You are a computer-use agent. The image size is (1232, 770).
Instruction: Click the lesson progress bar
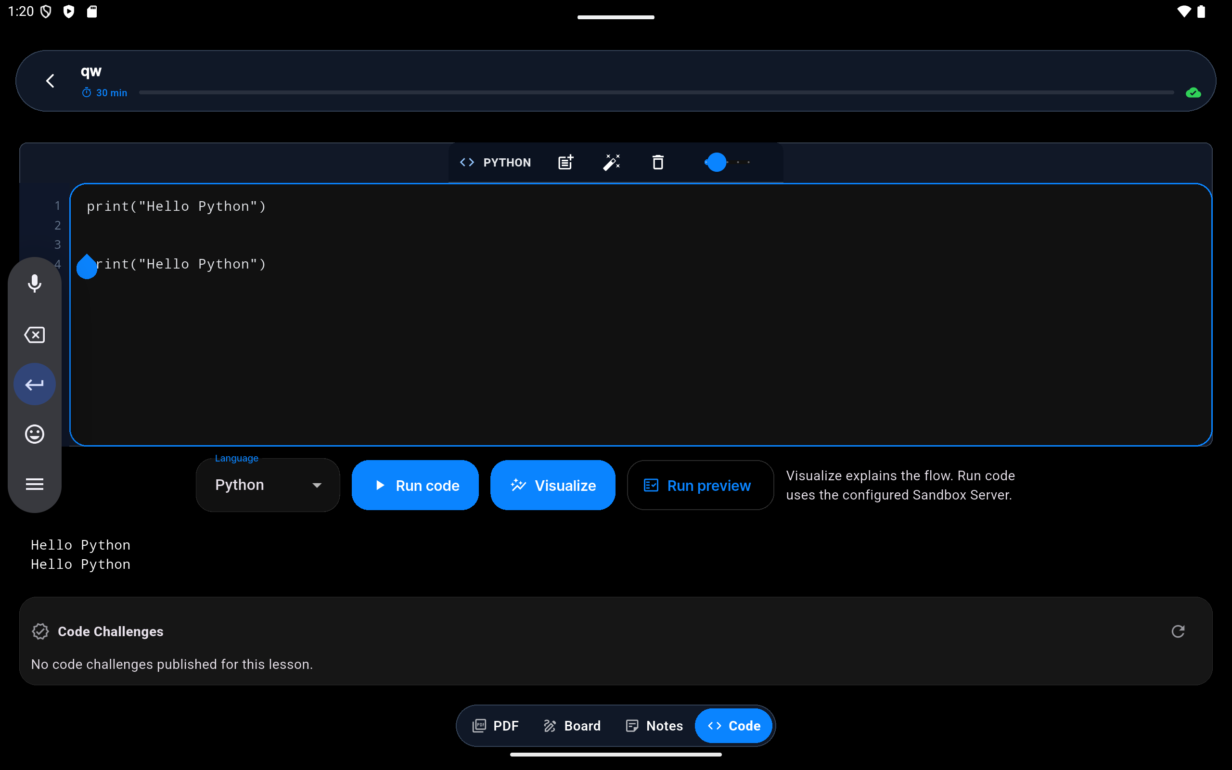656,93
